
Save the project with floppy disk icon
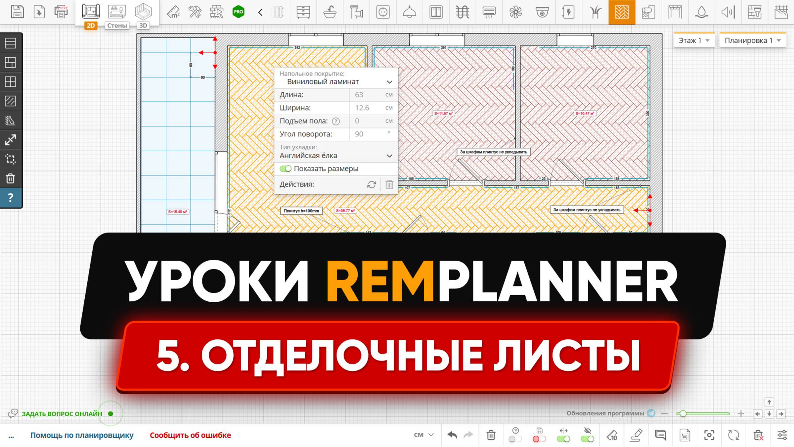click(x=18, y=11)
